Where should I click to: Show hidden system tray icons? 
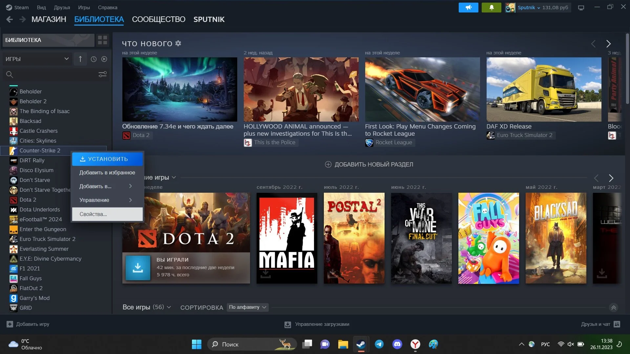point(521,344)
